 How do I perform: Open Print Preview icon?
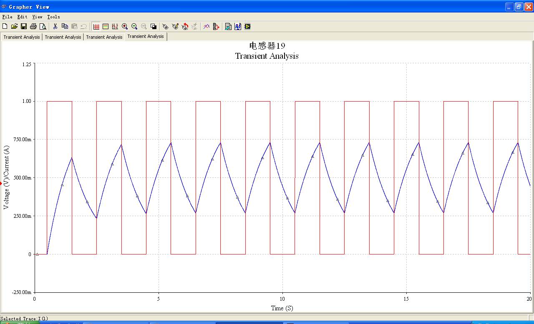click(43, 26)
